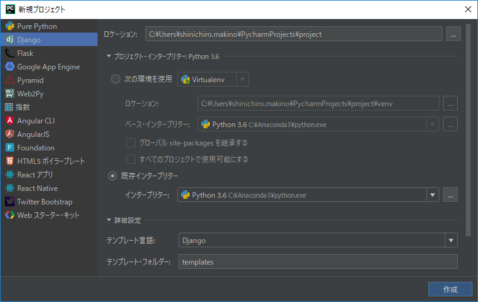Select 'AngularJS' text entry
Image resolution: width=478 pixels, height=302 pixels.
(33, 134)
